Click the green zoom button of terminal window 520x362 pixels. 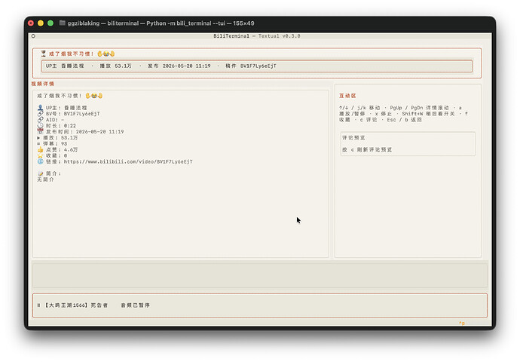coord(50,23)
